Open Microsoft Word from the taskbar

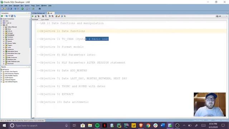163,125
